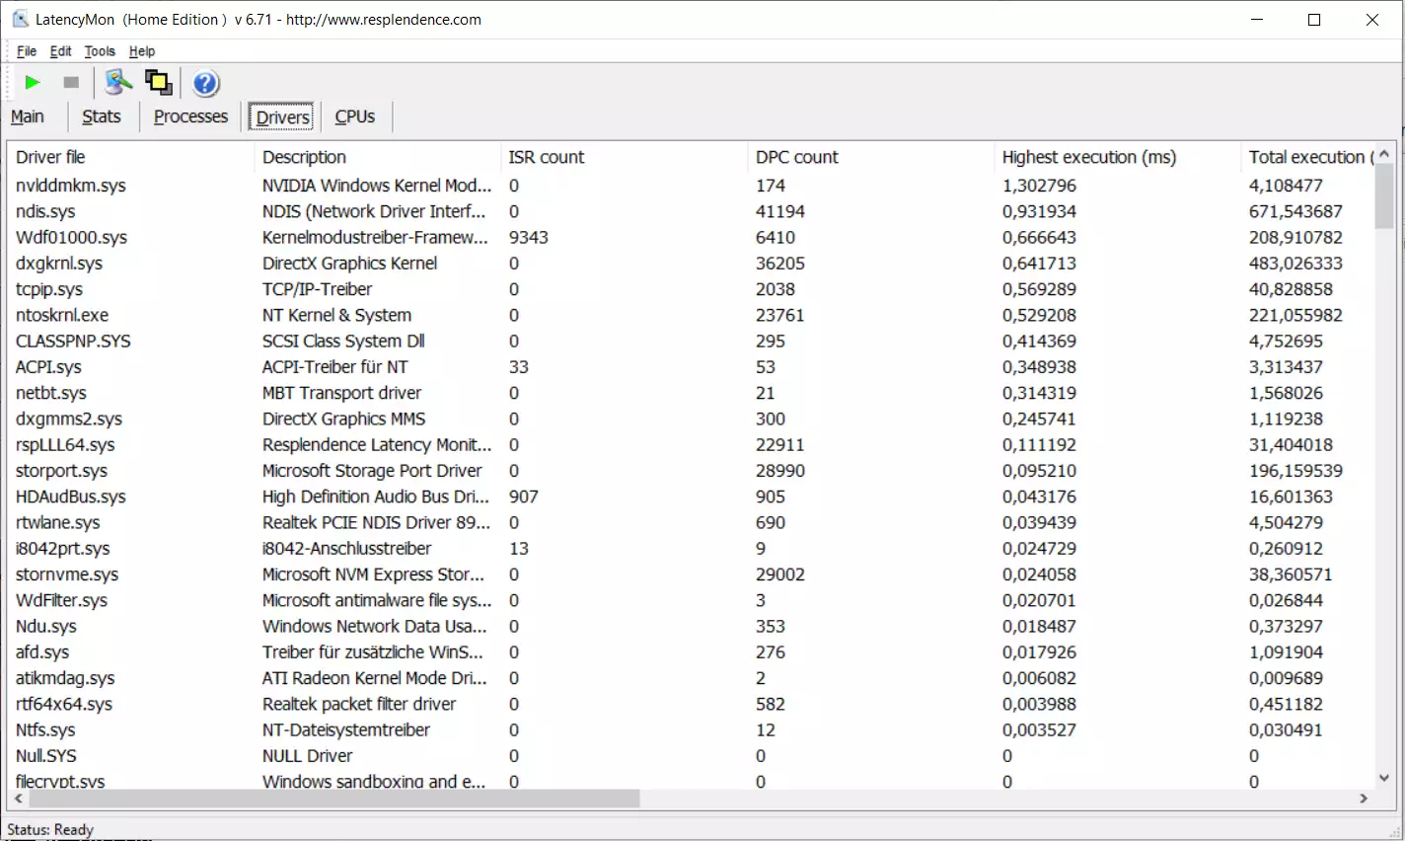The image size is (1405, 841).
Task: Select the nvlddmkm.sys driver row
Action: pos(691,186)
